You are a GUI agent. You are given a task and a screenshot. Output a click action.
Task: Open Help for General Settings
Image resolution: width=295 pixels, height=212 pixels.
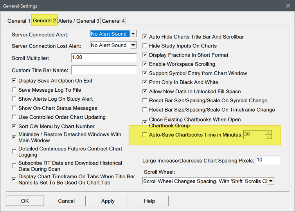click(x=149, y=201)
